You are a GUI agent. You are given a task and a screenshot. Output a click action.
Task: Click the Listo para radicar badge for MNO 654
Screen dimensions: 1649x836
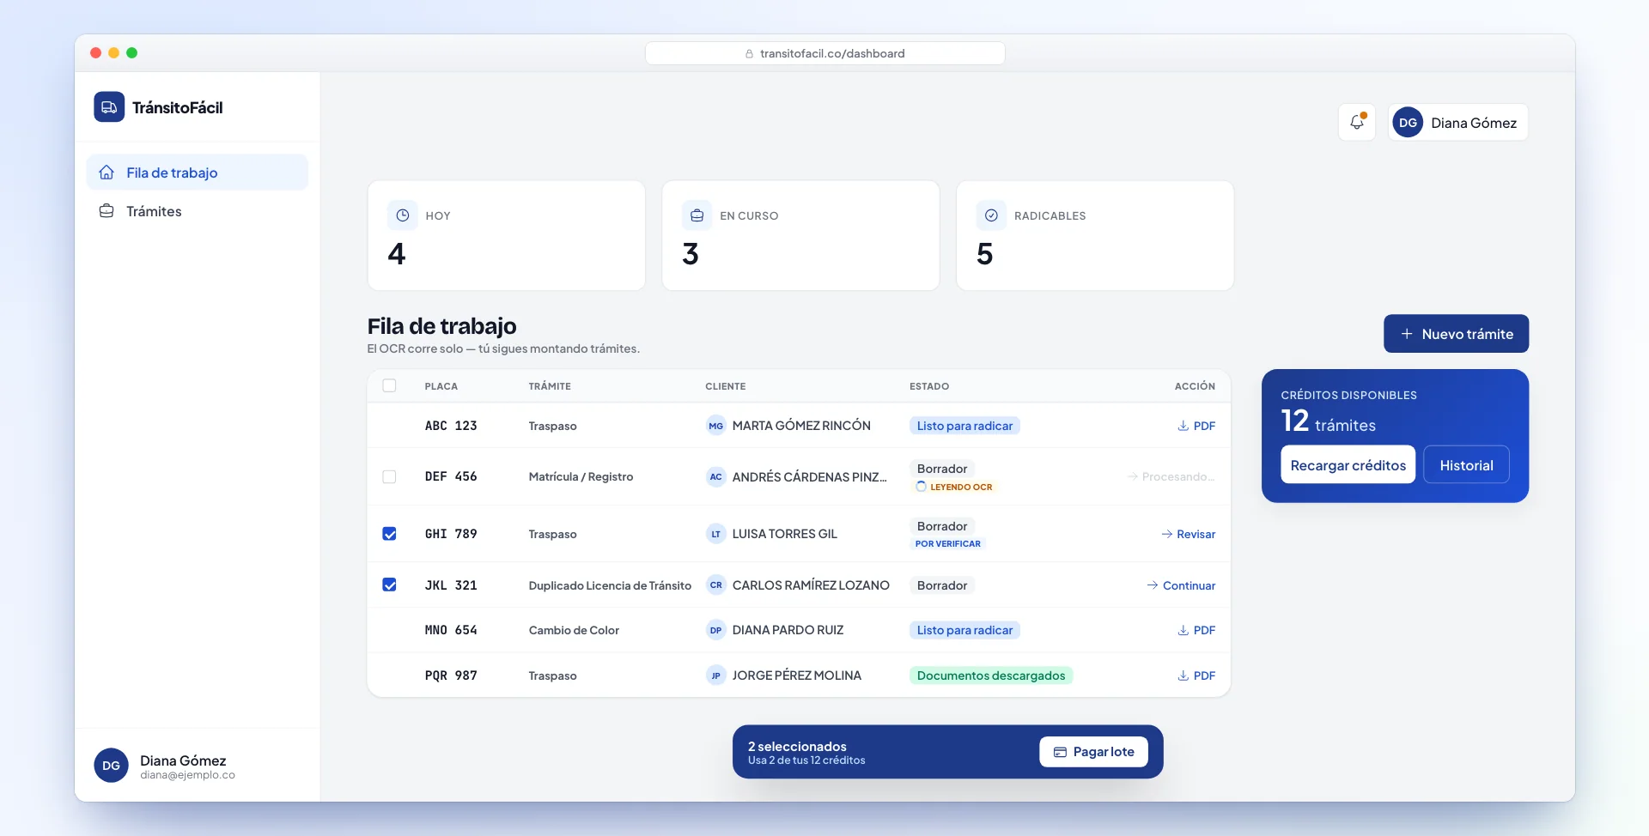click(964, 630)
